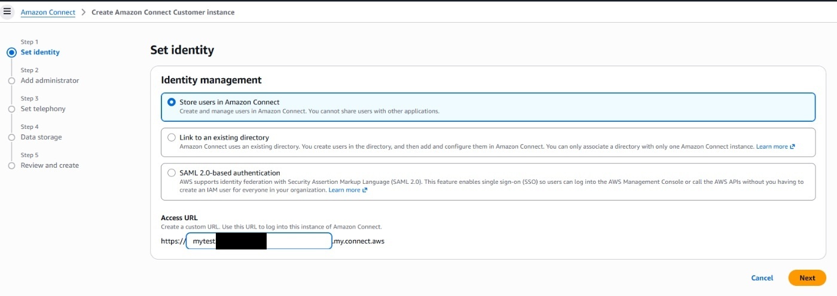Select Step 1 Set identity indicator
The width and height of the screenshot is (837, 296).
pyautogui.click(x=11, y=53)
